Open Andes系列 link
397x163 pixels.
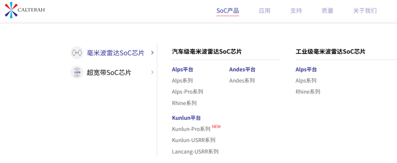(x=242, y=81)
